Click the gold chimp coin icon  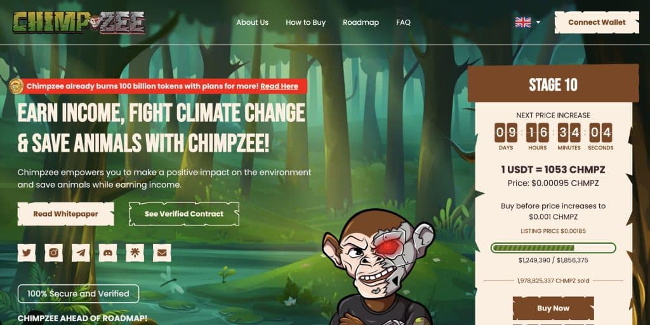pyautogui.click(x=16, y=86)
